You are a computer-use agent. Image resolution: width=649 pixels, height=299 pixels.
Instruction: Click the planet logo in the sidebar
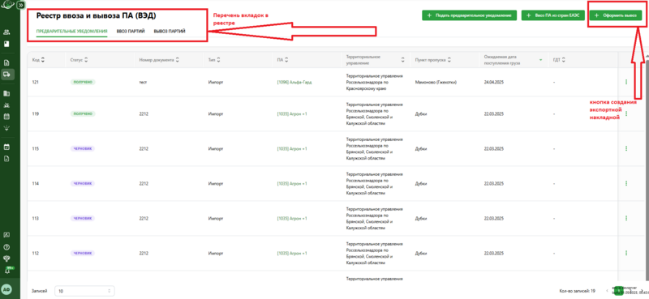[x=8, y=6]
